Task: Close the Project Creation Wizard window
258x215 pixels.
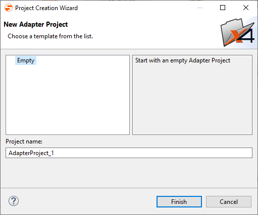Action: (246, 8)
